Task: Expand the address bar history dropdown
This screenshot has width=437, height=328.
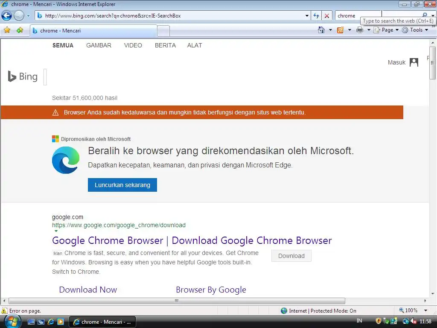Action: [x=307, y=16]
